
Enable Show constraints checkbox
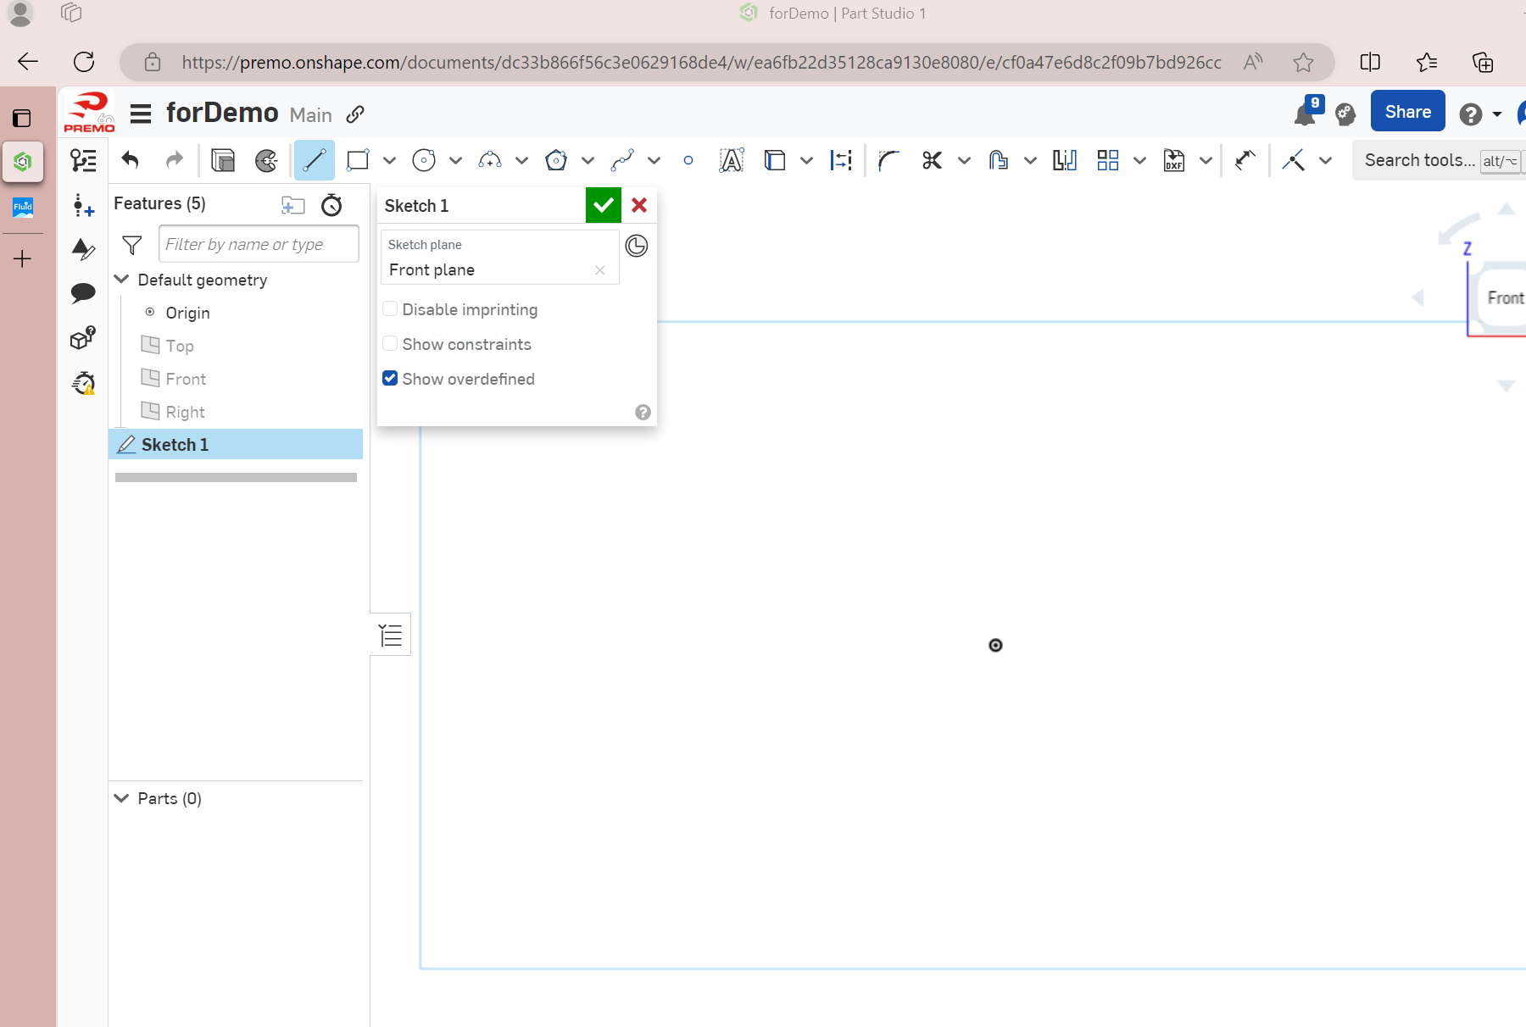click(390, 344)
